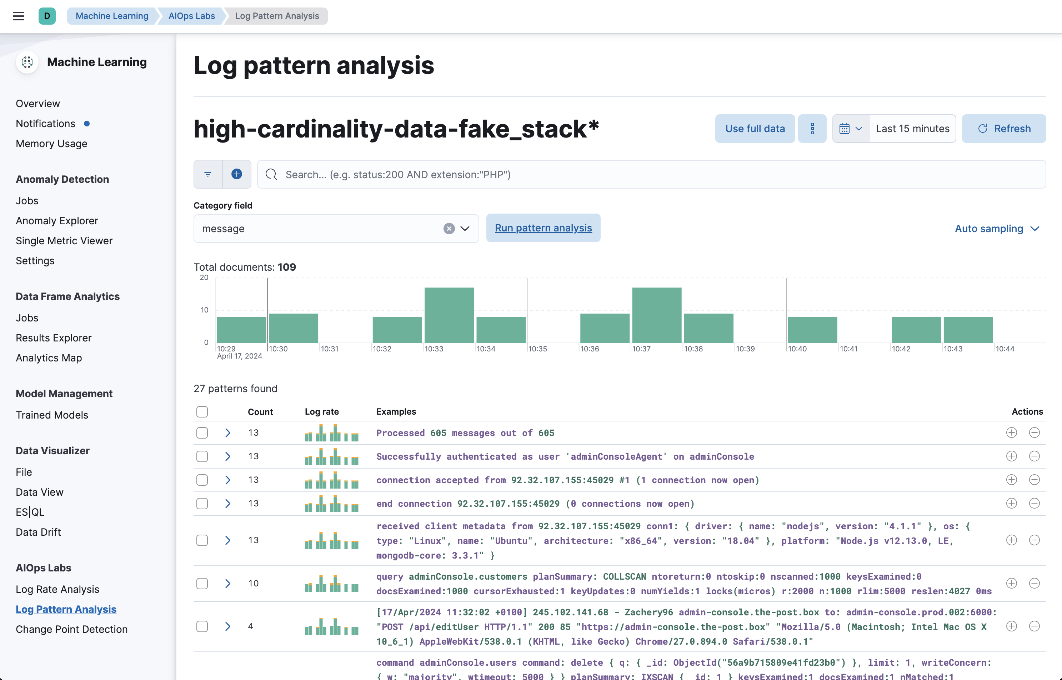Filter out the 'POST /api/editUser' pattern
This screenshot has height=680, width=1062.
point(1034,626)
